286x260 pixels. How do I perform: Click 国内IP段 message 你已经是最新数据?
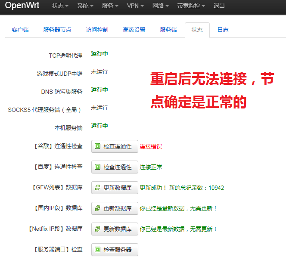coord(178,208)
